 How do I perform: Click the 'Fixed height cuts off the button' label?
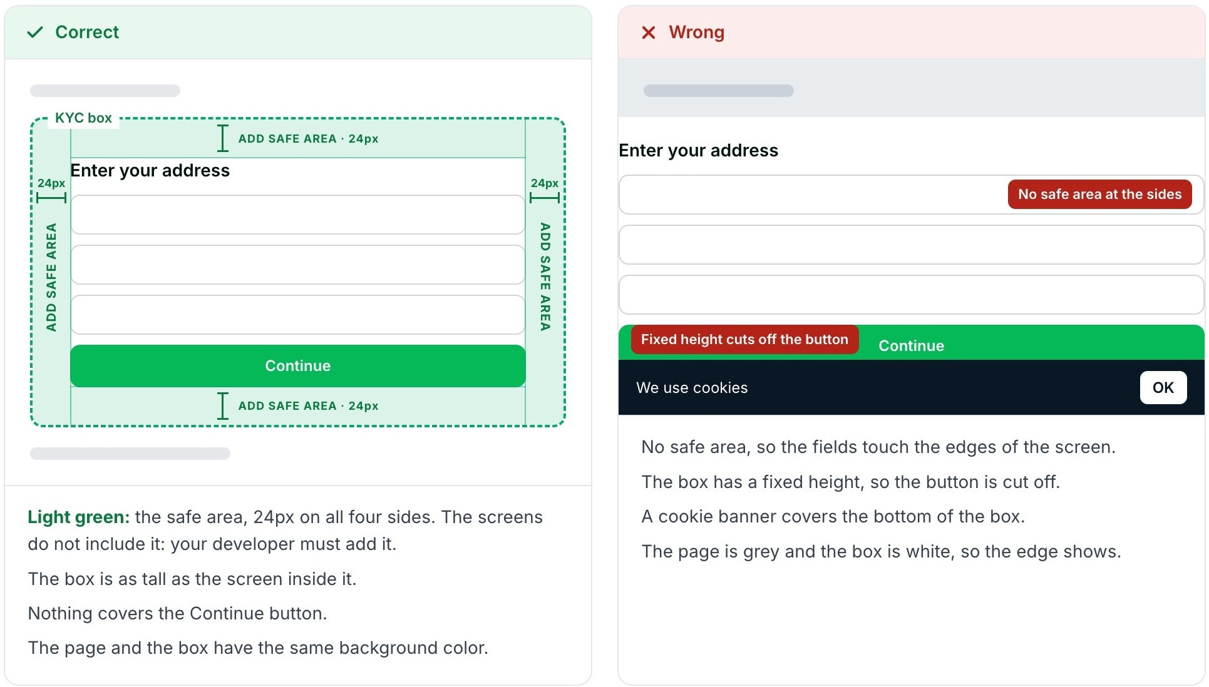click(744, 339)
